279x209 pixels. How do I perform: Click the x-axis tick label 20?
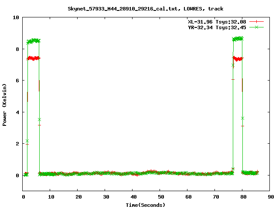pyautogui.click(x=78, y=197)
